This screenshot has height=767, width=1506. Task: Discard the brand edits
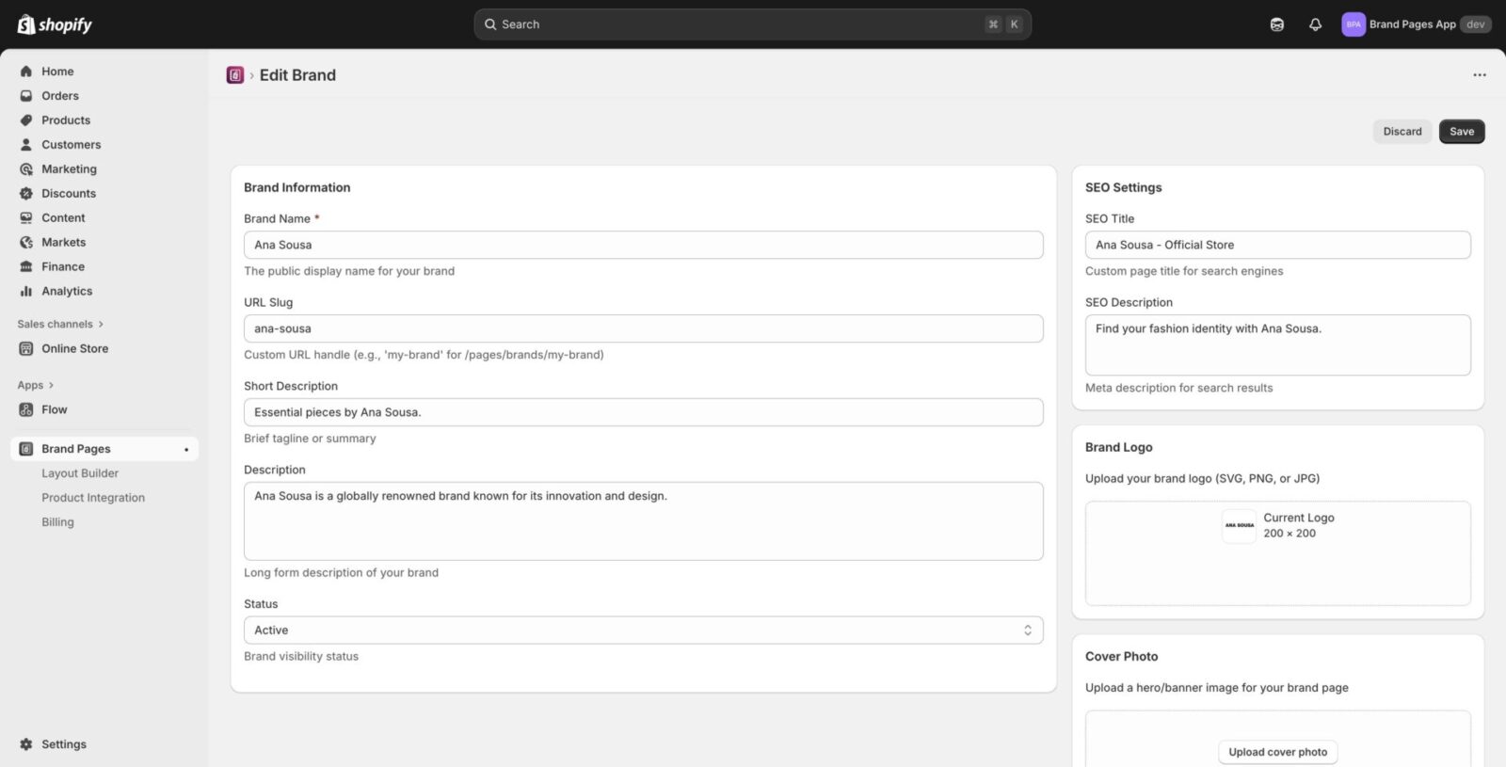pos(1402,132)
